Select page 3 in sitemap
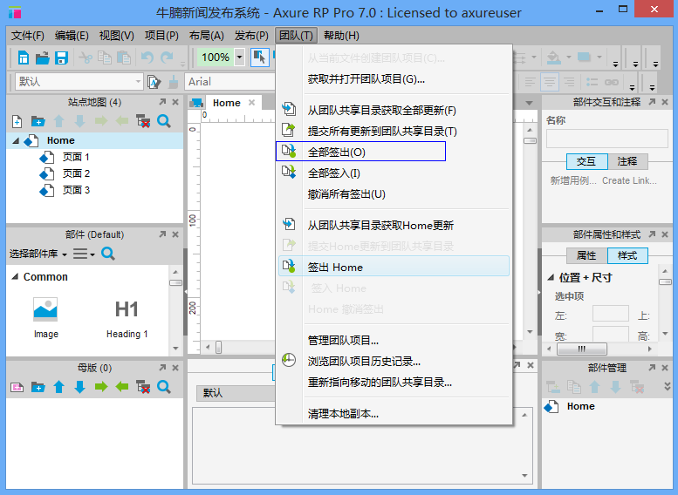 pyautogui.click(x=76, y=190)
